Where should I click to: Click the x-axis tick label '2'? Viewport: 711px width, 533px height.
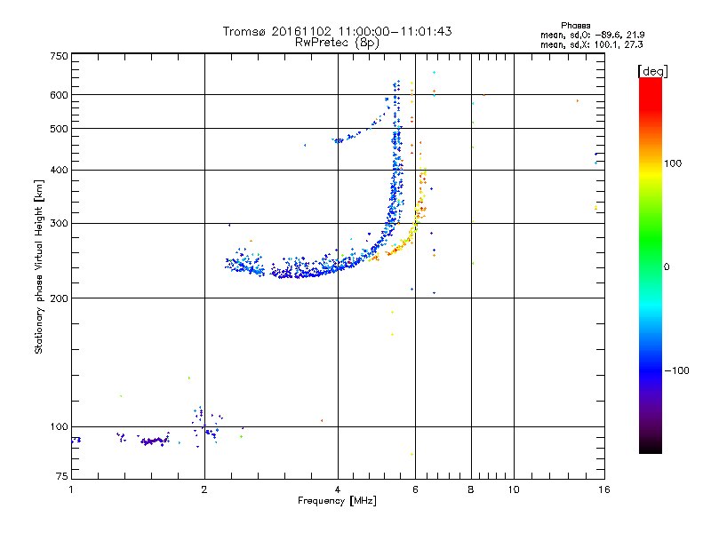tap(204, 489)
